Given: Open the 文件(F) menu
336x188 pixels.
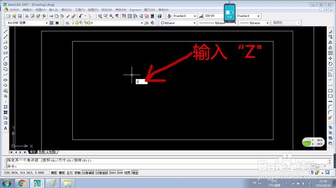Looking at the screenshot, I should [14, 10].
